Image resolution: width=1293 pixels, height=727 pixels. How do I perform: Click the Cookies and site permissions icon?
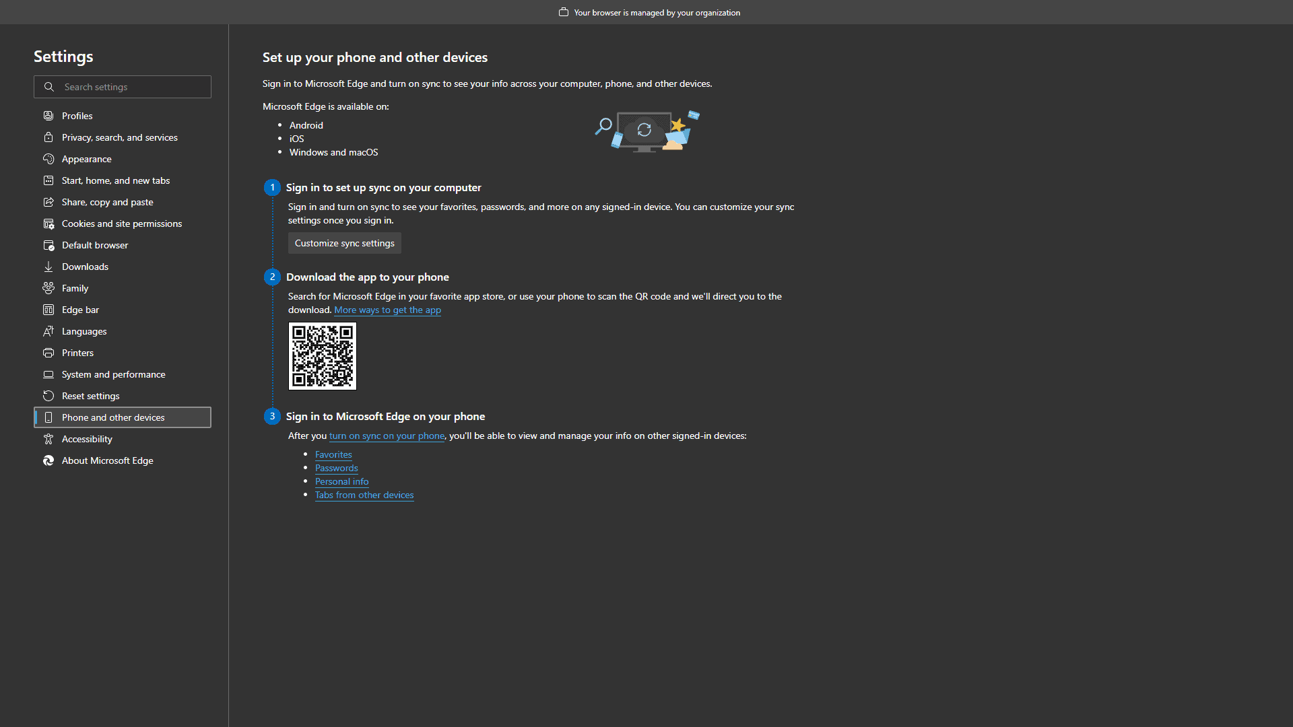[48, 223]
